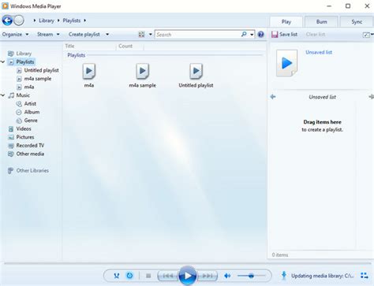Click the Unsaved list title link
This screenshot has height=286, width=374.
click(319, 52)
